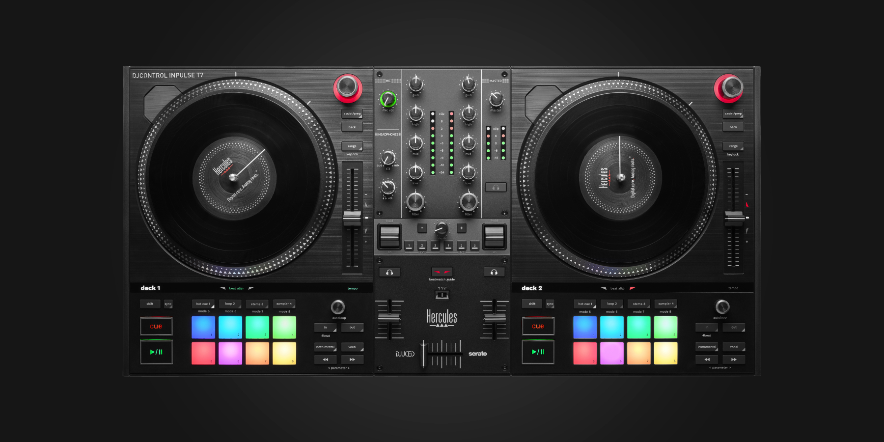
Task: Click the headphone cue icon left of beatmatch guide
Action: pos(389,272)
